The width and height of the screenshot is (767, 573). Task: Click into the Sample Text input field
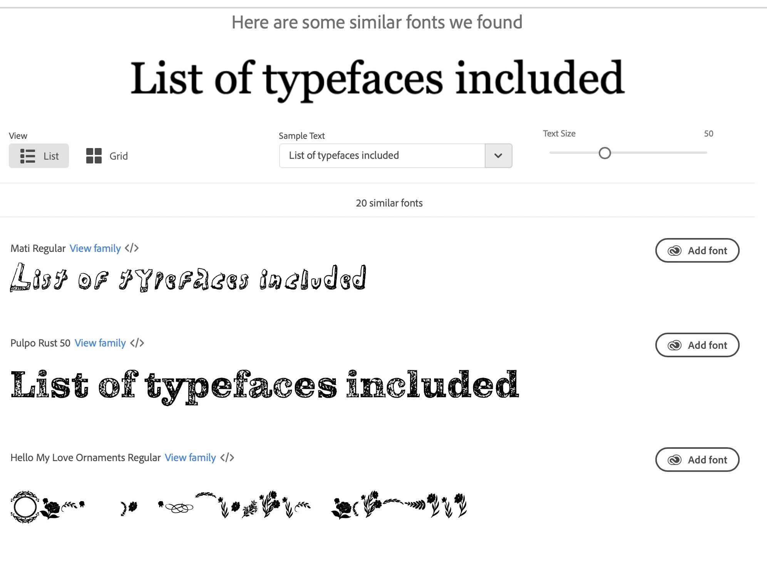point(381,156)
